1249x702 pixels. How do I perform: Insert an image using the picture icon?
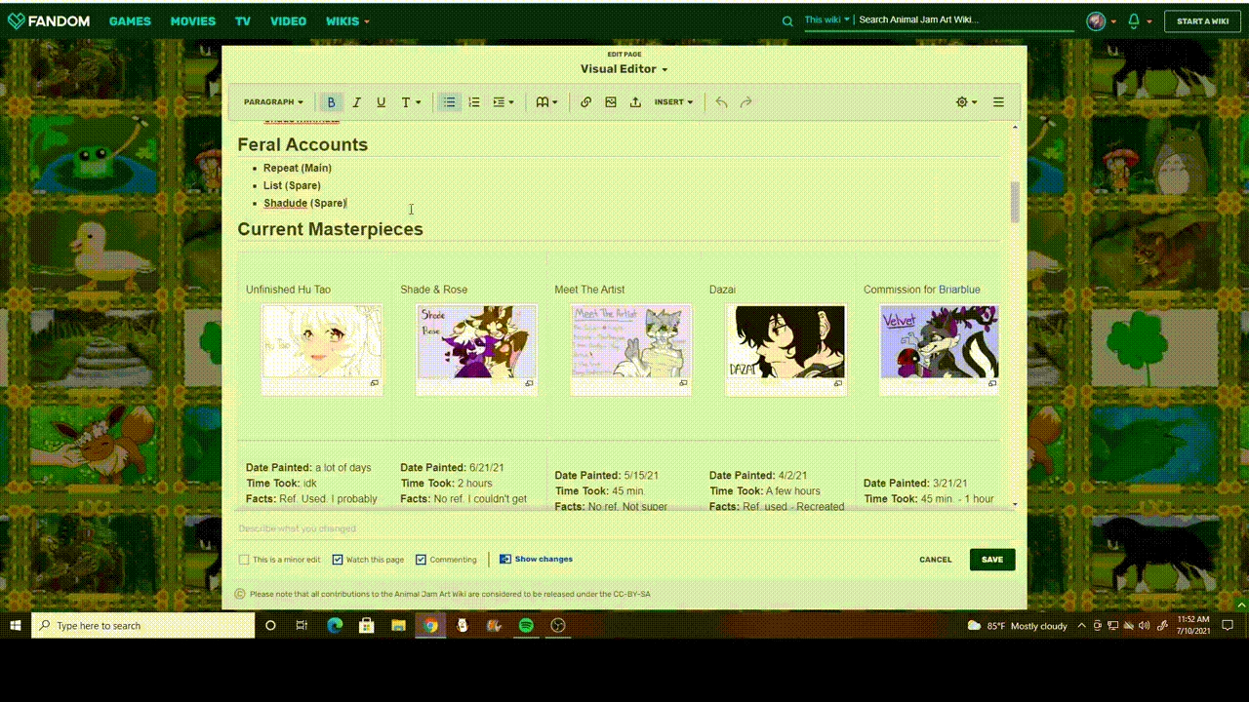pyautogui.click(x=611, y=102)
